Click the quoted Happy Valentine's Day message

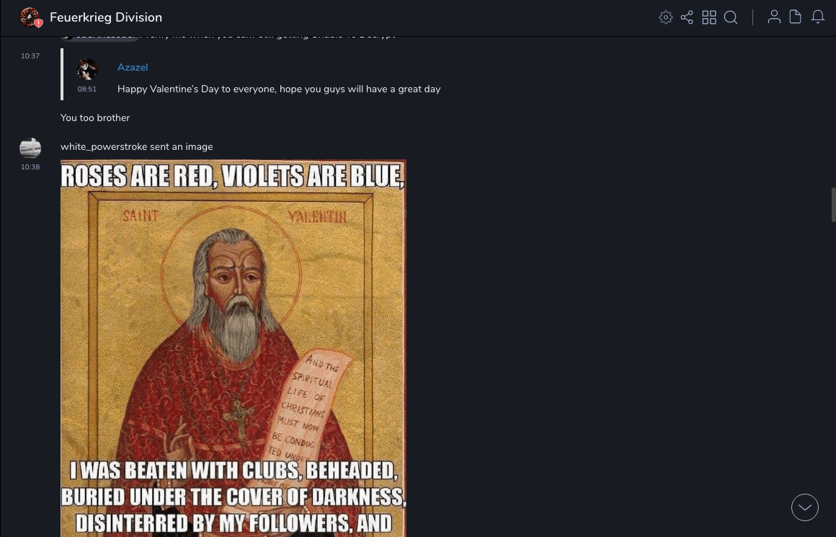279,89
